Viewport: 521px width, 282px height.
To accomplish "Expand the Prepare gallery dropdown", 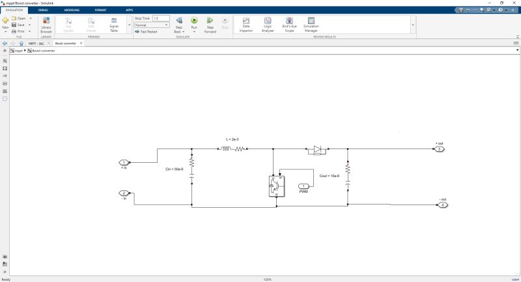I will pos(129,25).
